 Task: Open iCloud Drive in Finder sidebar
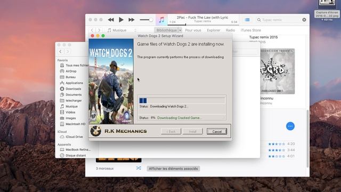tap(71, 137)
